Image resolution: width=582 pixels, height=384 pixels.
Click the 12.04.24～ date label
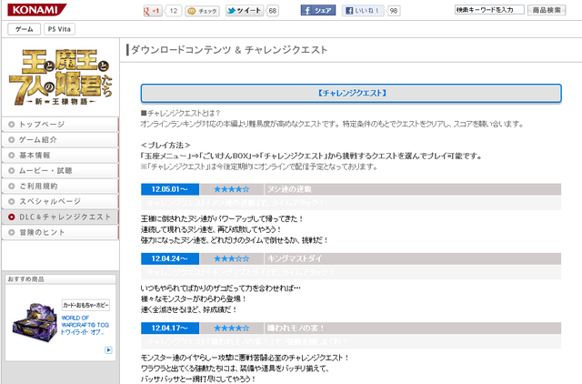[x=170, y=258]
